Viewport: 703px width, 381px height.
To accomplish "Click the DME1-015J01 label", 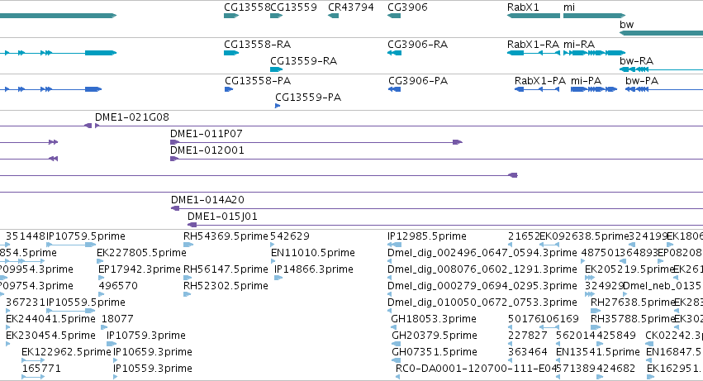I will click(222, 217).
